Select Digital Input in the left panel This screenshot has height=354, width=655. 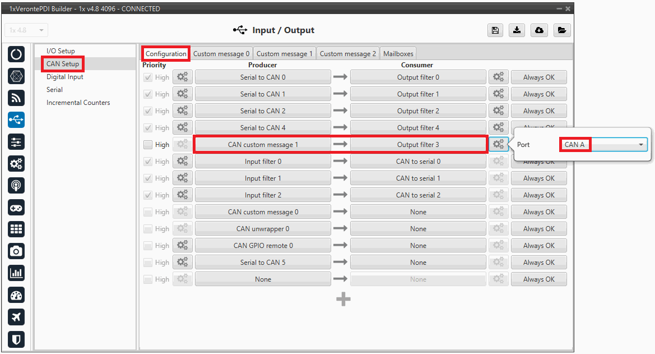[x=65, y=77]
